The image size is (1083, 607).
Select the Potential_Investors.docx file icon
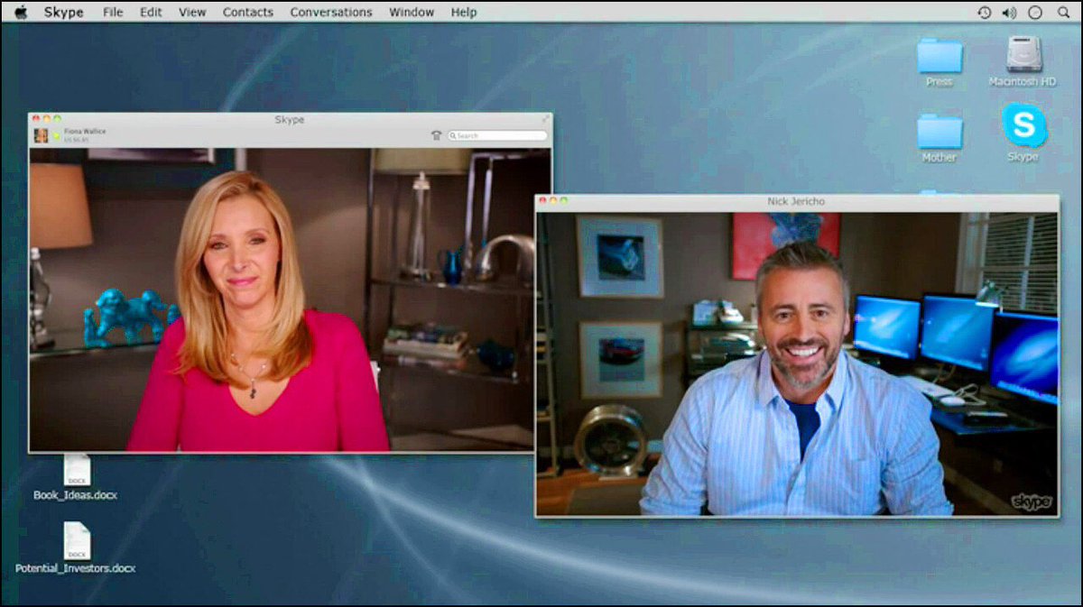(x=77, y=541)
